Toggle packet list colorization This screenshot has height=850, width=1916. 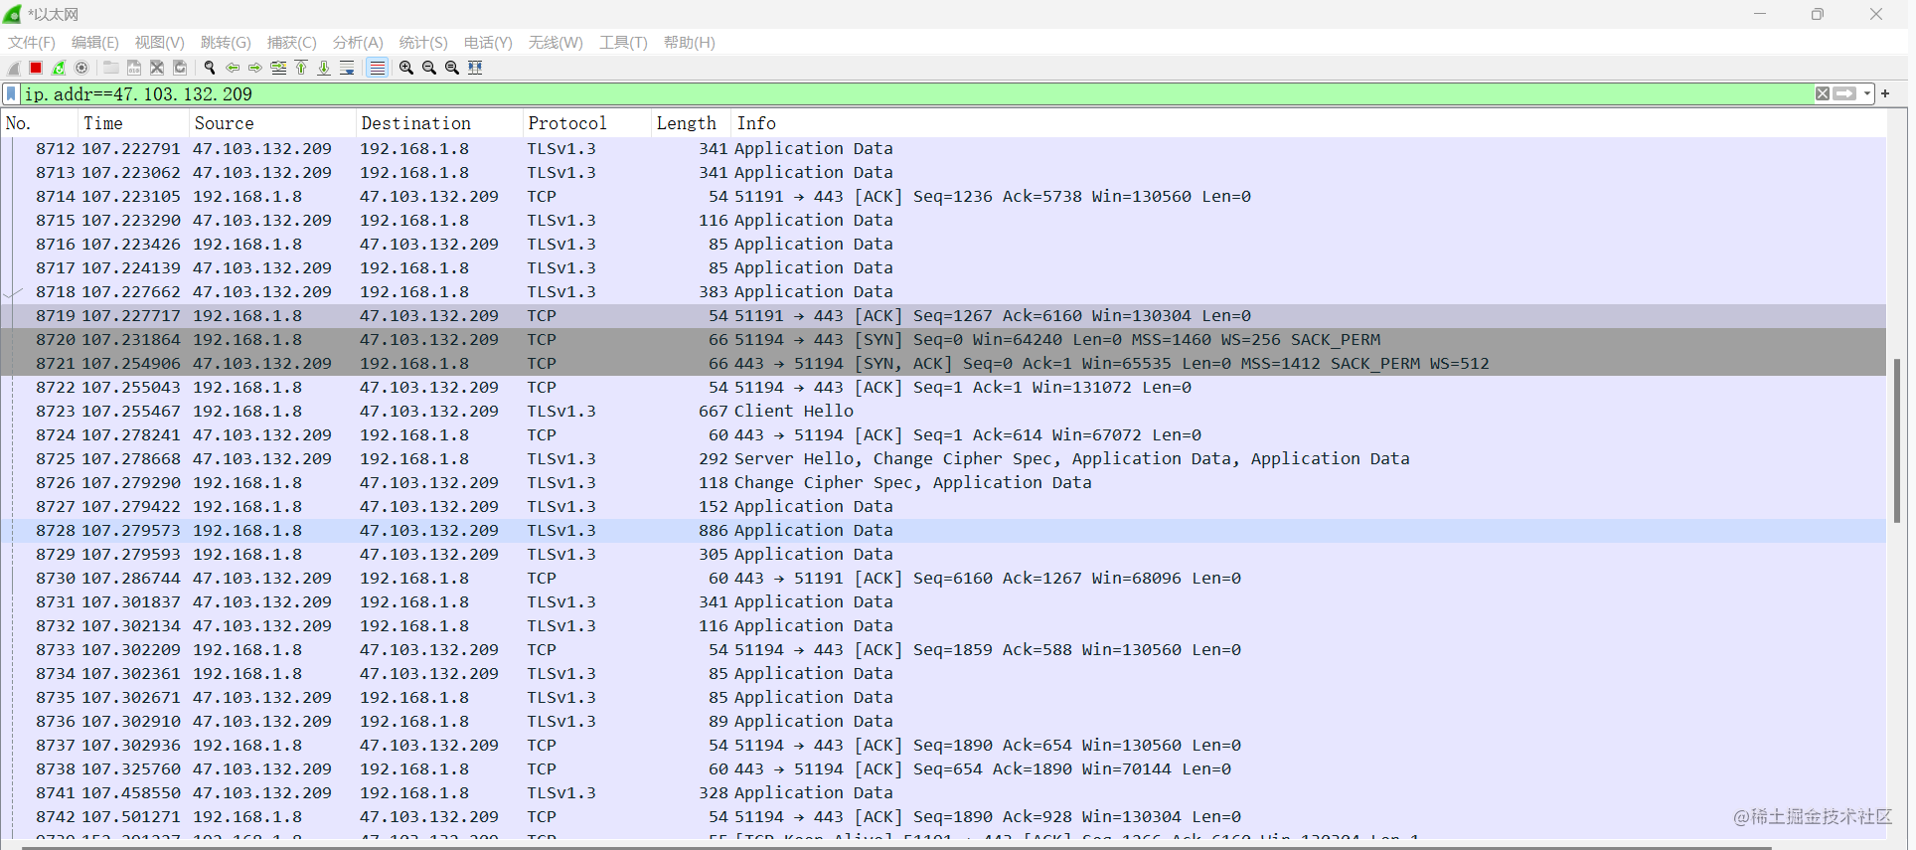[377, 68]
